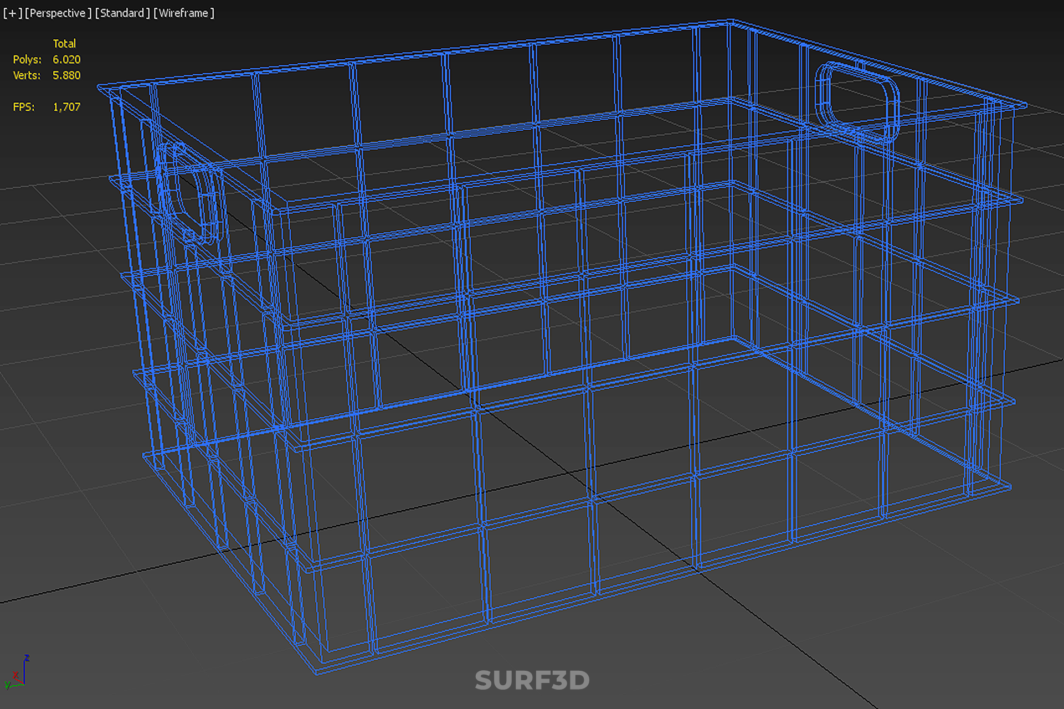The height and width of the screenshot is (709, 1064).
Task: Click the bottom front corner of the crate
Action: 317,674
